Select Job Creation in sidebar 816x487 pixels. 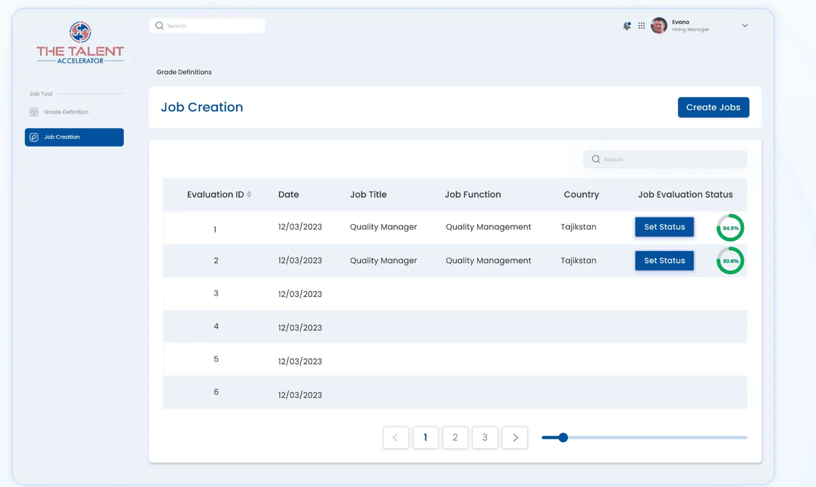[x=74, y=137]
